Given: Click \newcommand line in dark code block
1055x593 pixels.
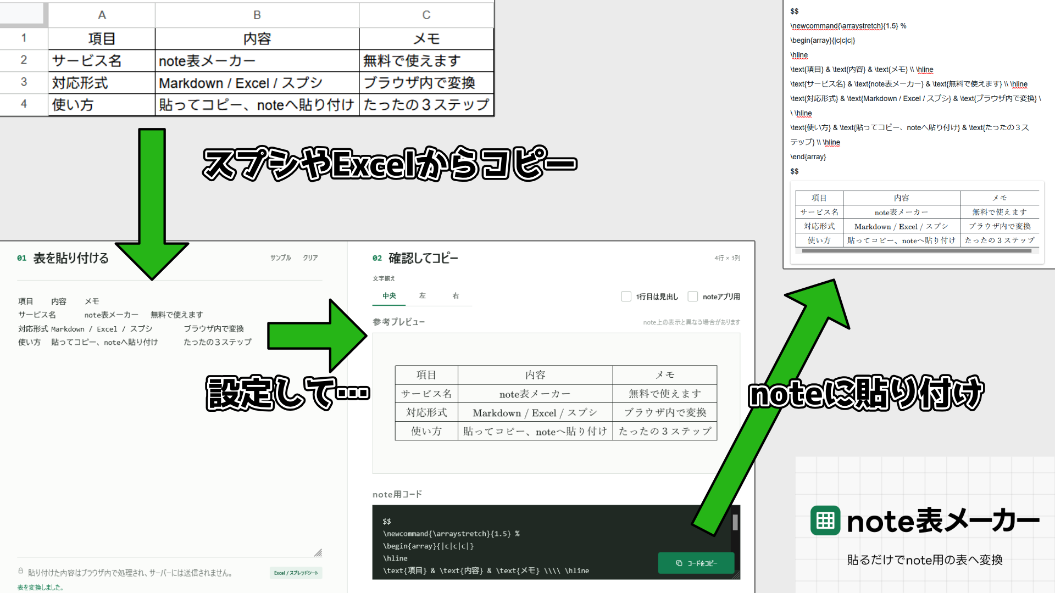Looking at the screenshot, I should pos(451,534).
